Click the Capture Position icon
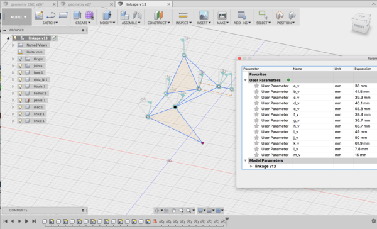This screenshot has height=229, width=377. pyautogui.click(x=280, y=15)
